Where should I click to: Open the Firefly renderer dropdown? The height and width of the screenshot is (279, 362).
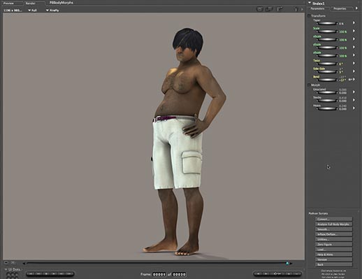pyautogui.click(x=52, y=10)
